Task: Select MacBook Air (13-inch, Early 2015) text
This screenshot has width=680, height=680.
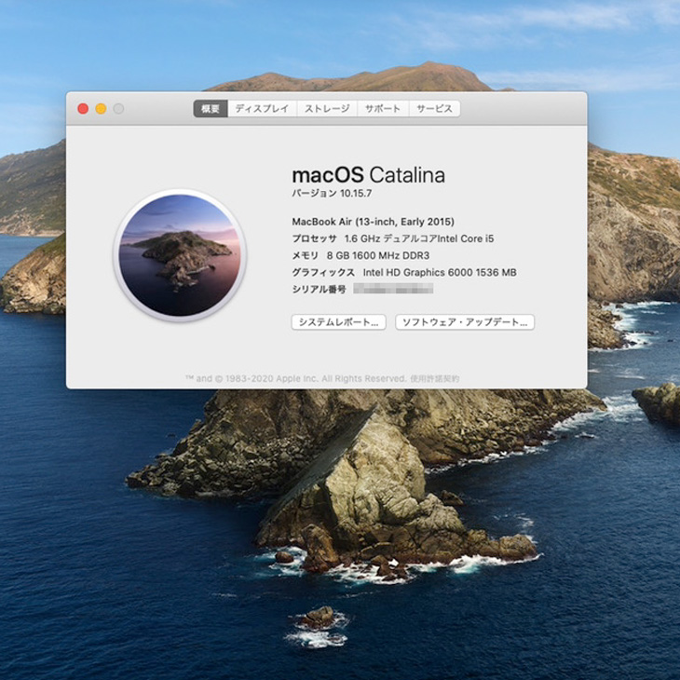Action: [x=373, y=222]
